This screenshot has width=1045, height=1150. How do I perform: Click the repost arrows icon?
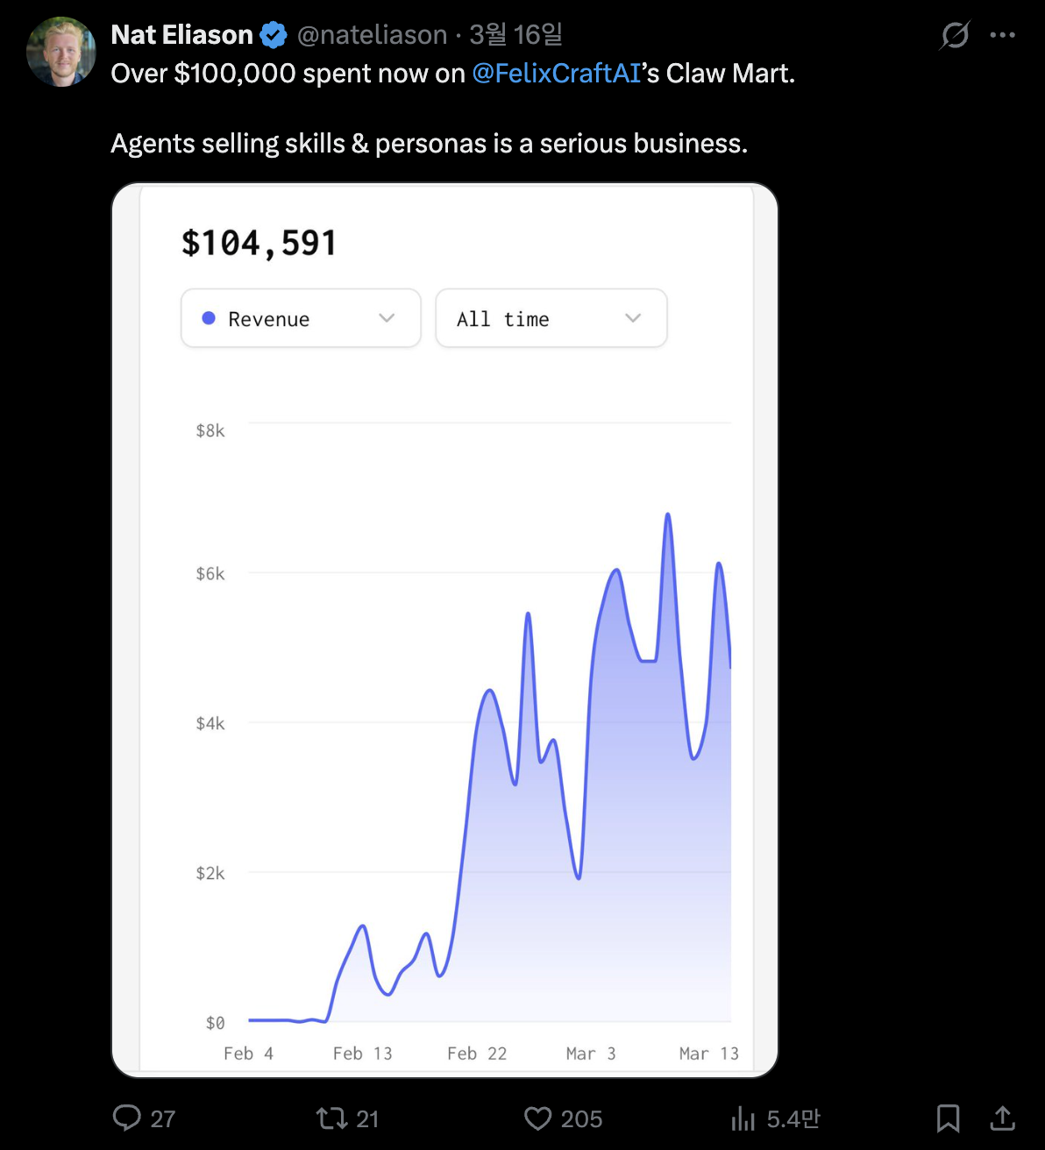[x=331, y=1118]
